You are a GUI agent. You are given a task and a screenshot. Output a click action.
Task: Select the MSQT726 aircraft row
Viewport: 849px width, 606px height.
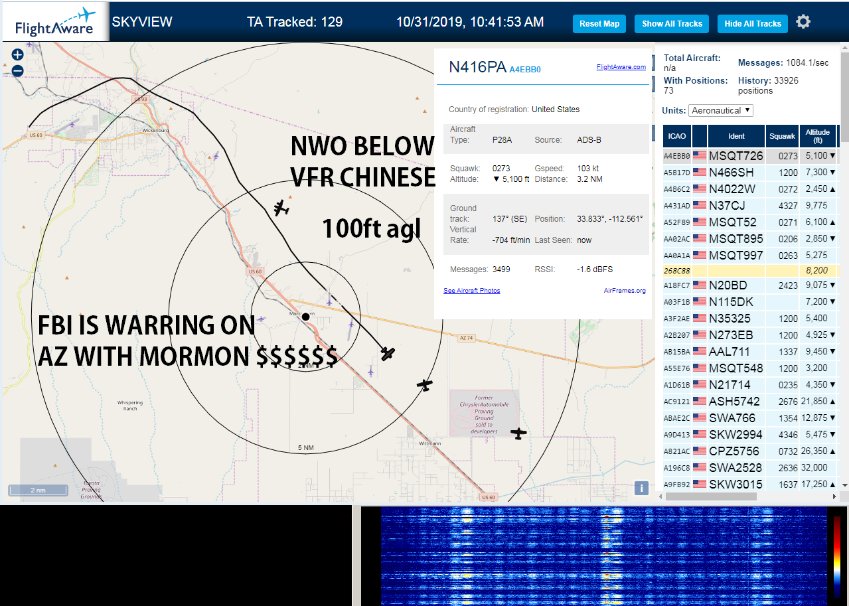[750, 155]
